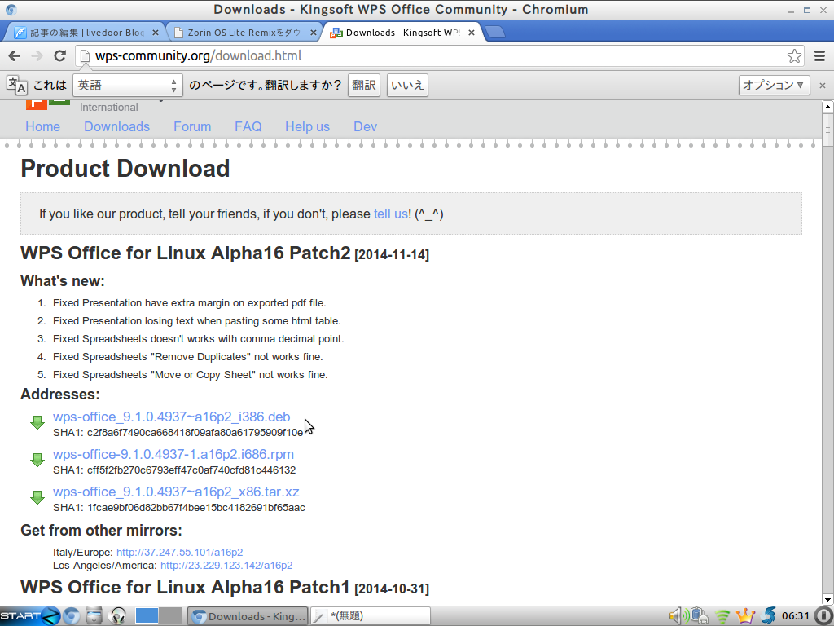Image resolution: width=834 pixels, height=626 pixels.
Task: Open the headphones music player icon
Action: tap(117, 616)
